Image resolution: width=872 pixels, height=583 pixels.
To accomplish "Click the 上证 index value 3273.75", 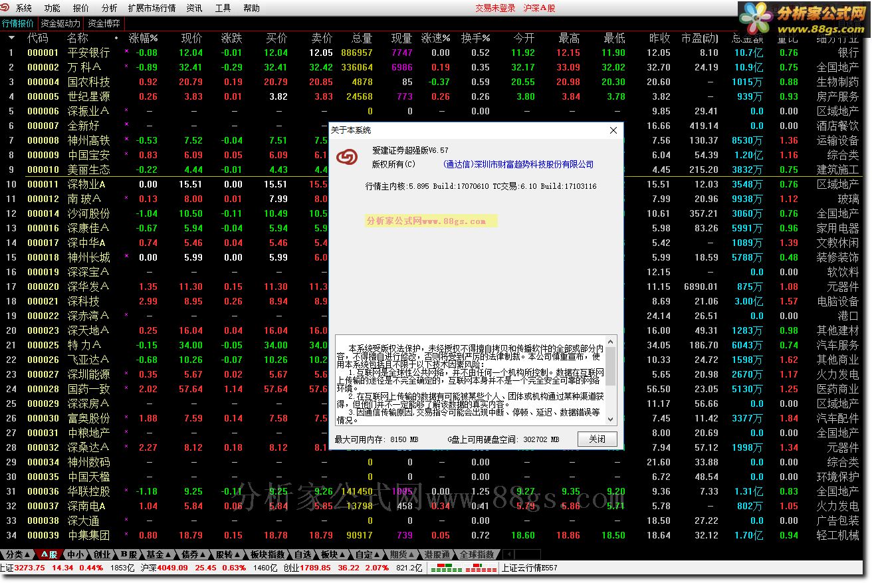I will [x=30, y=568].
